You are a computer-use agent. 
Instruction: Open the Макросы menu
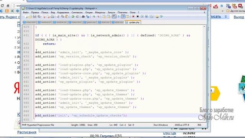click(100, 12)
